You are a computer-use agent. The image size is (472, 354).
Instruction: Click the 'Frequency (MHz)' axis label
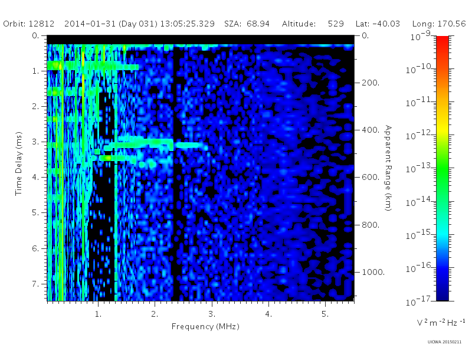[x=205, y=327]
